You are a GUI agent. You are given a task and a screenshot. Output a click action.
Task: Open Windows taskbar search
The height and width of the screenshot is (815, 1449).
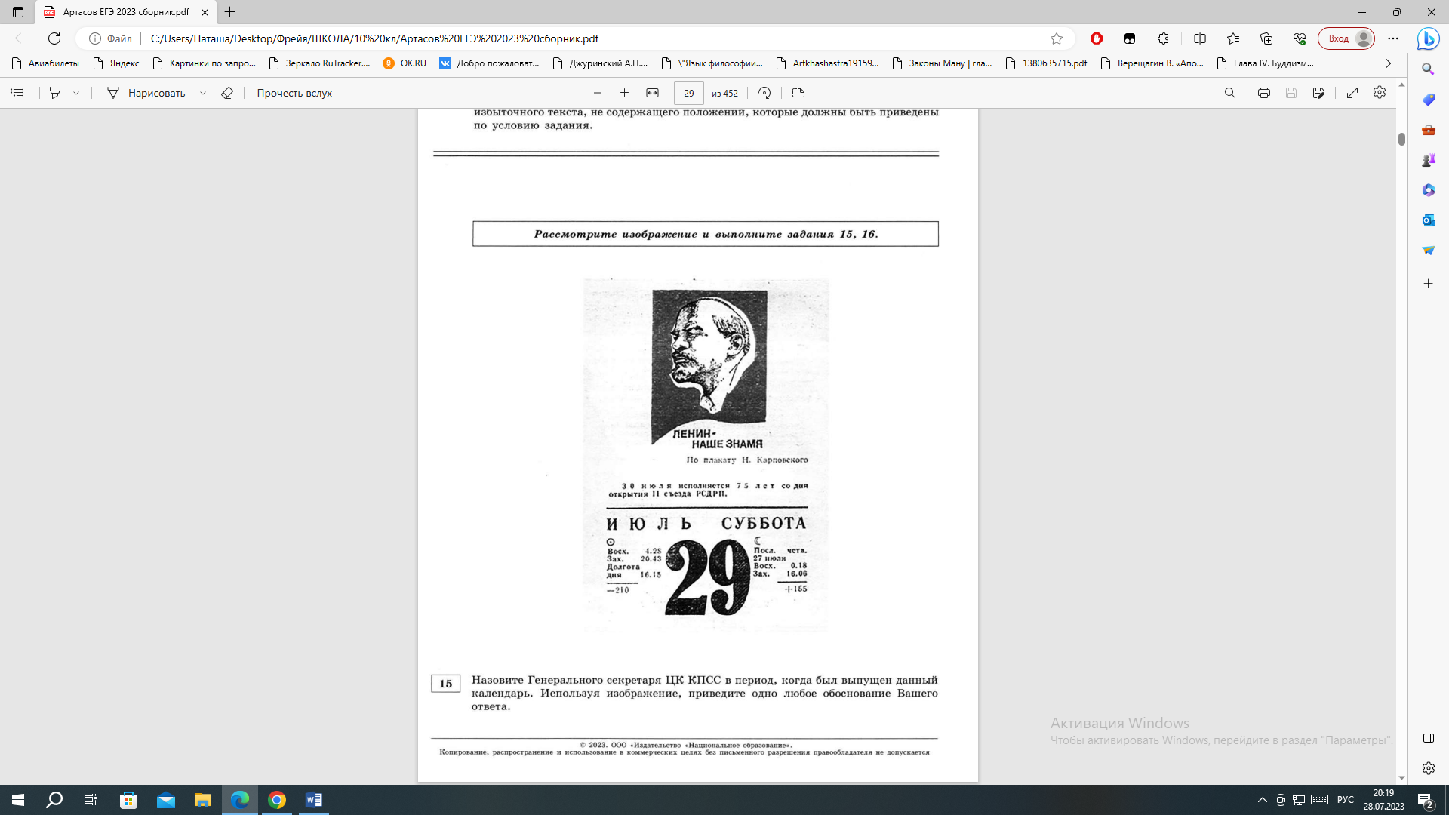(54, 800)
